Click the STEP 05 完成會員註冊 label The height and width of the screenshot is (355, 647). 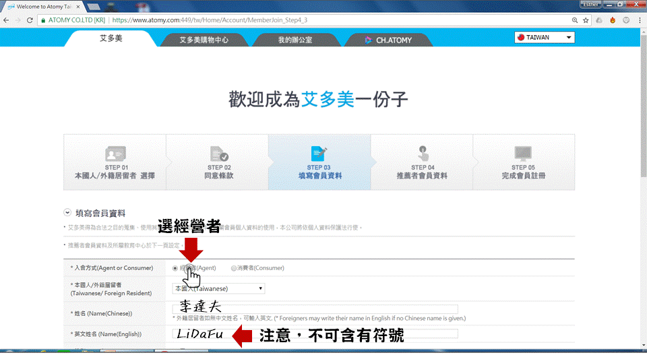tap(524, 176)
